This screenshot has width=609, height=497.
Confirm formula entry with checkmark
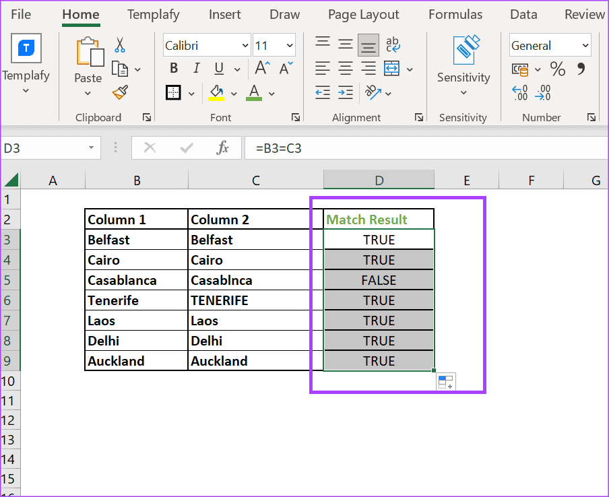187,147
